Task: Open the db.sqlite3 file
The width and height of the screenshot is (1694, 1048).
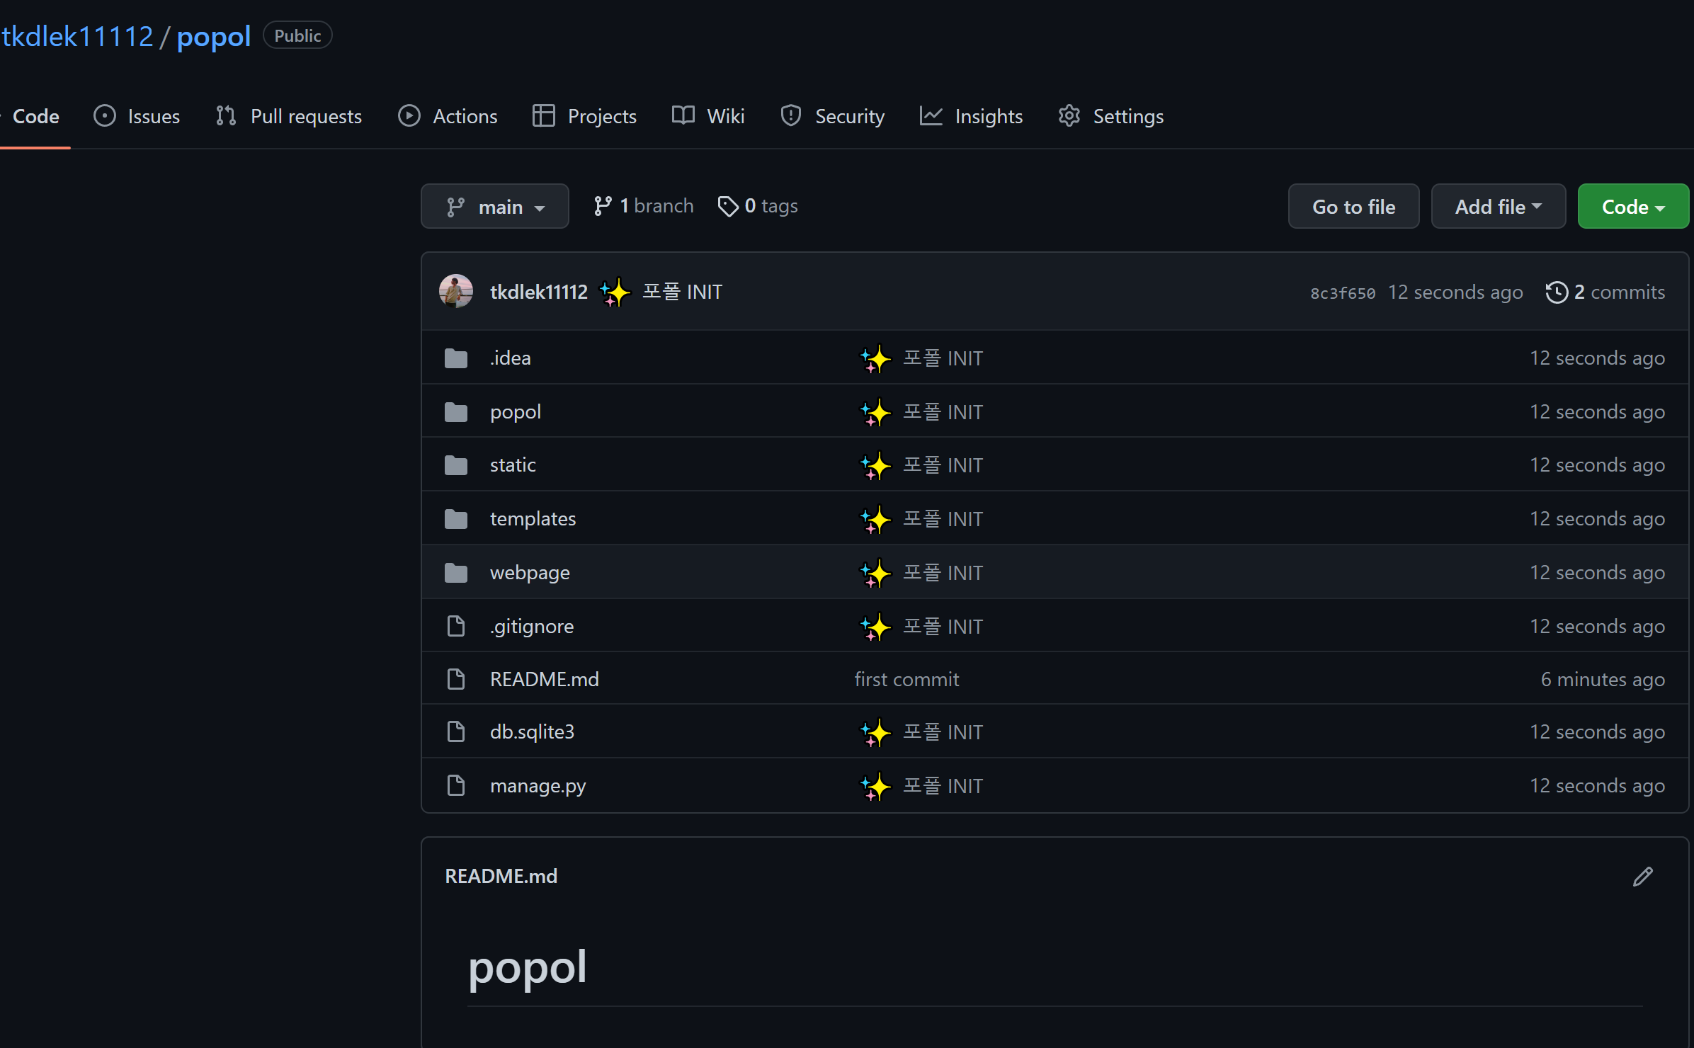Action: click(532, 732)
